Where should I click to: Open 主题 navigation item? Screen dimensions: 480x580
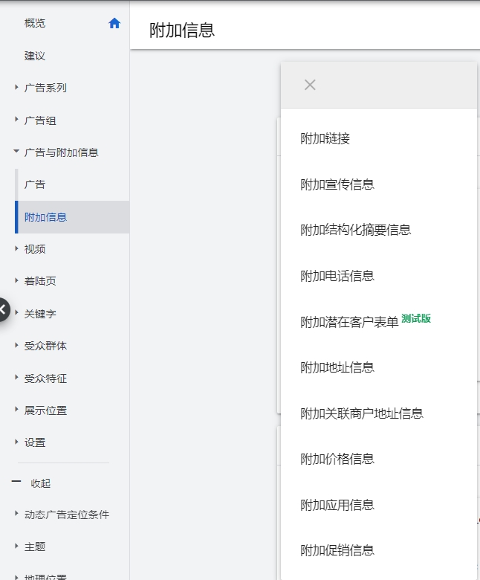(35, 547)
